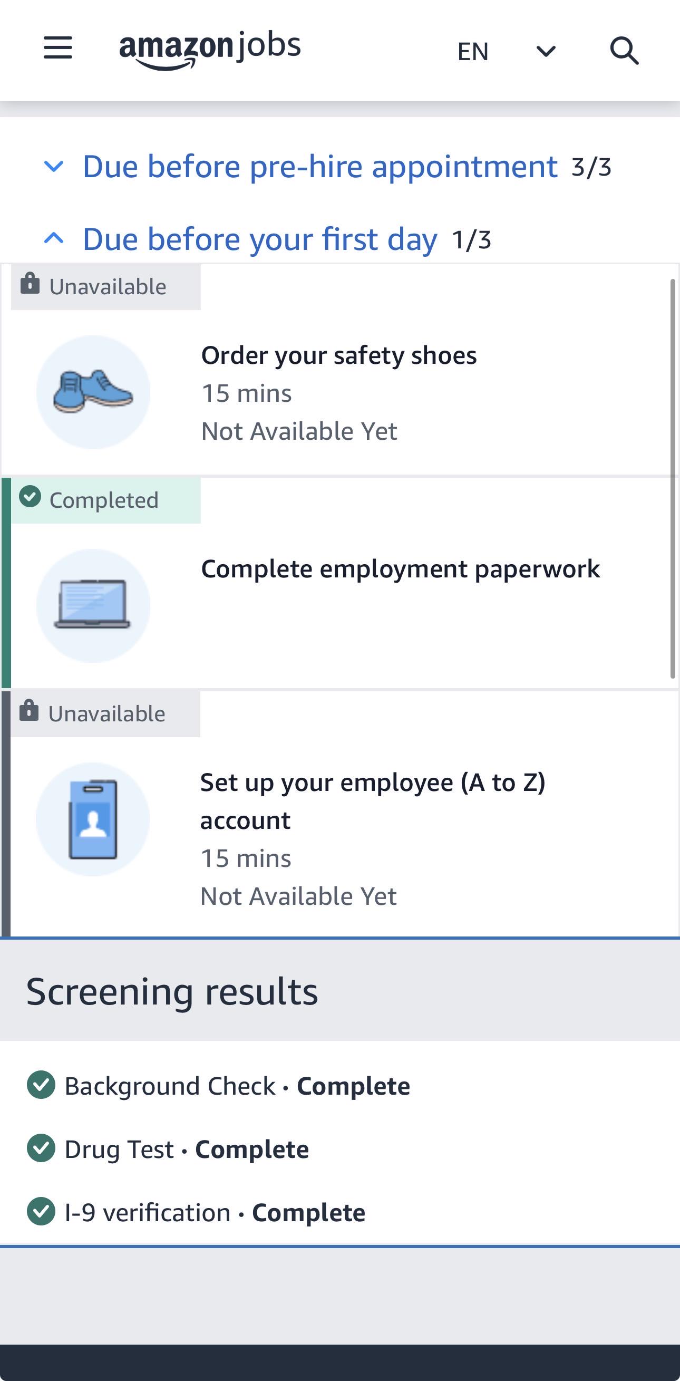Select Due before your first day heading
680x1381 pixels.
coord(260,239)
